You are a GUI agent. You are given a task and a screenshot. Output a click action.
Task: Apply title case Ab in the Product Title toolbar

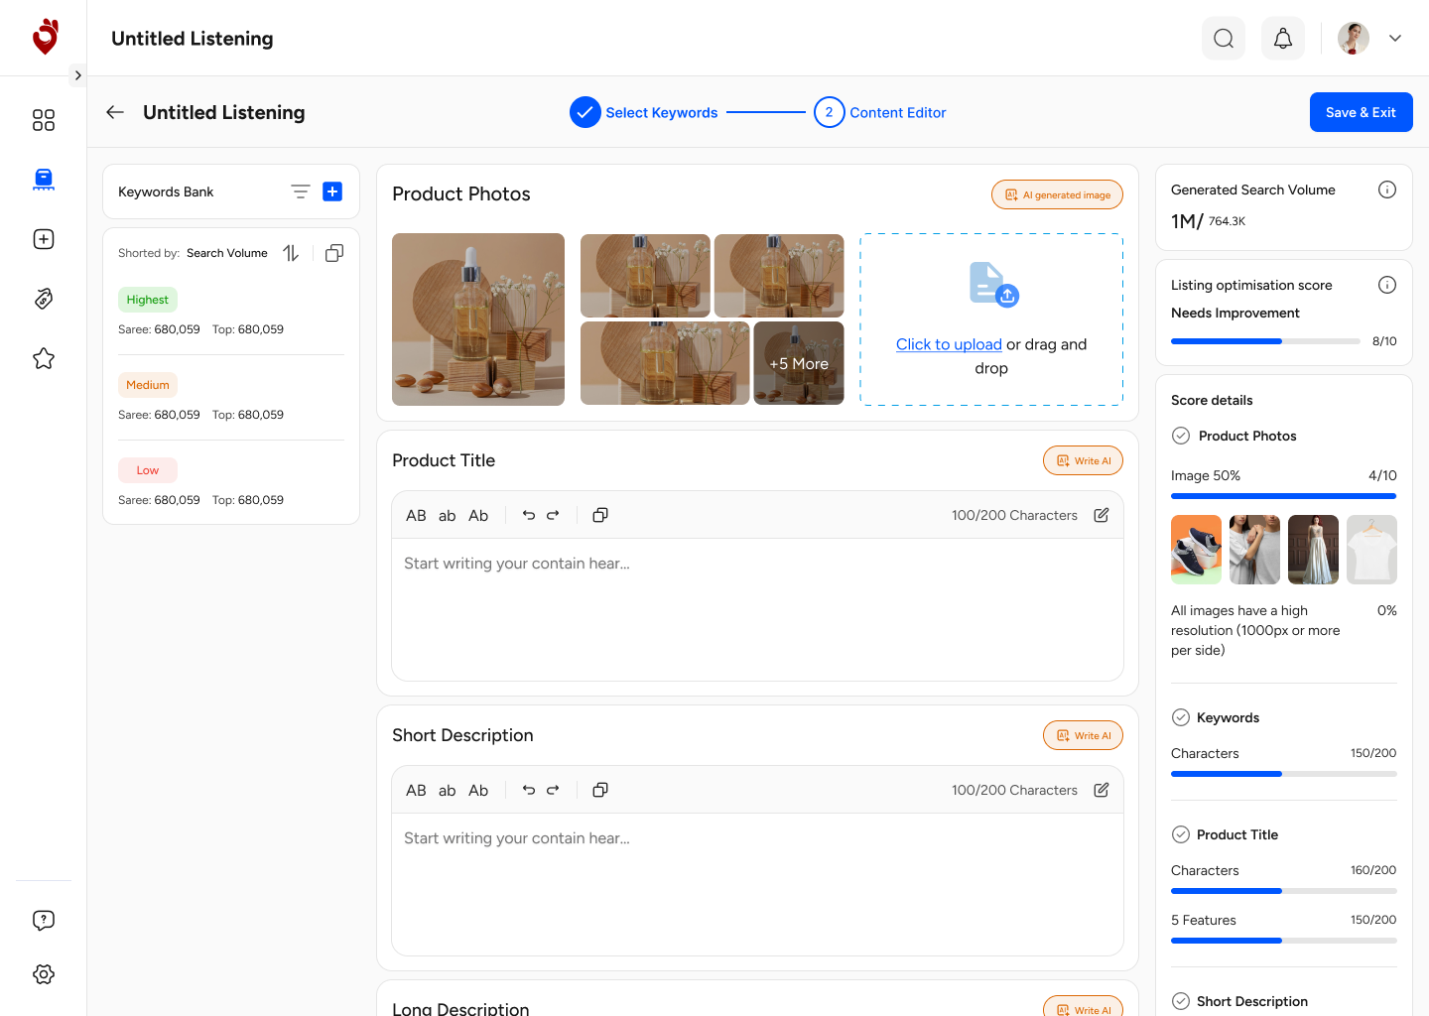point(478,516)
